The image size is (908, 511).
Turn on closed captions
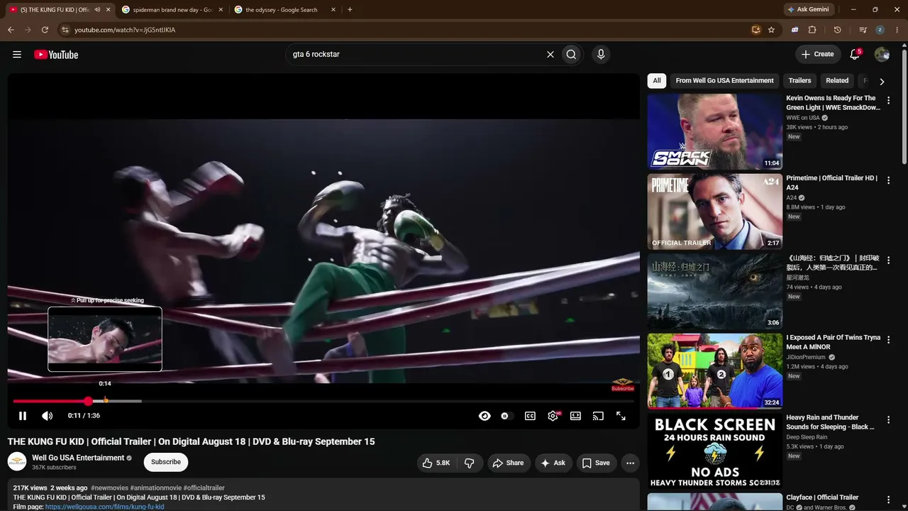[530, 416]
